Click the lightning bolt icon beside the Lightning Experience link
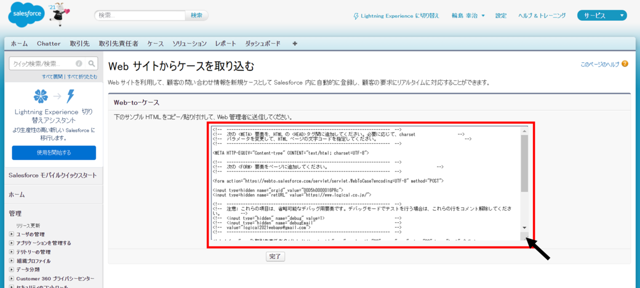The width and height of the screenshot is (640, 288). point(356,16)
